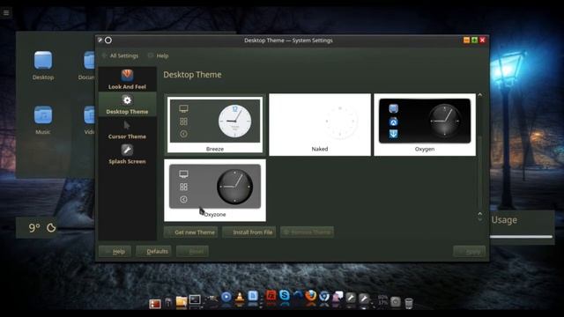Open Cursor Theme settings
Viewport: 564px width, 317px height.
click(127, 129)
